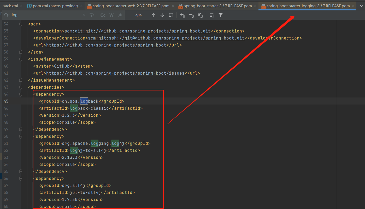Click version 1.7.30 text

tap(70, 200)
